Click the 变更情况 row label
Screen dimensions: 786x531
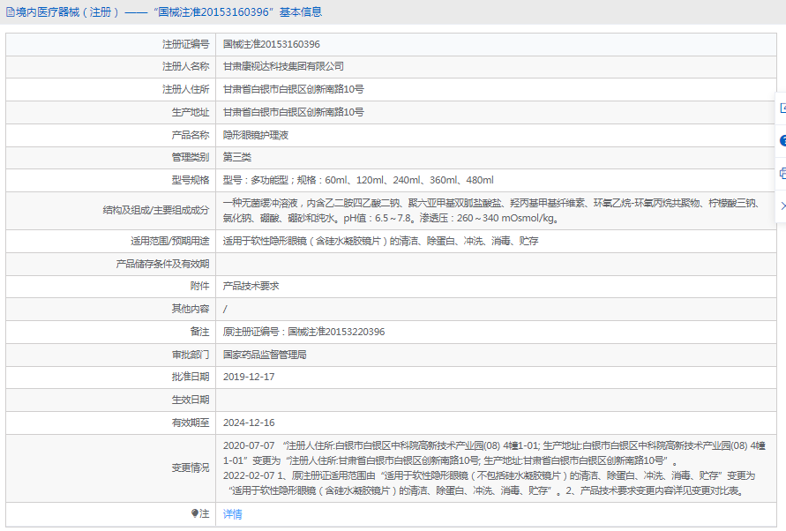190,468
